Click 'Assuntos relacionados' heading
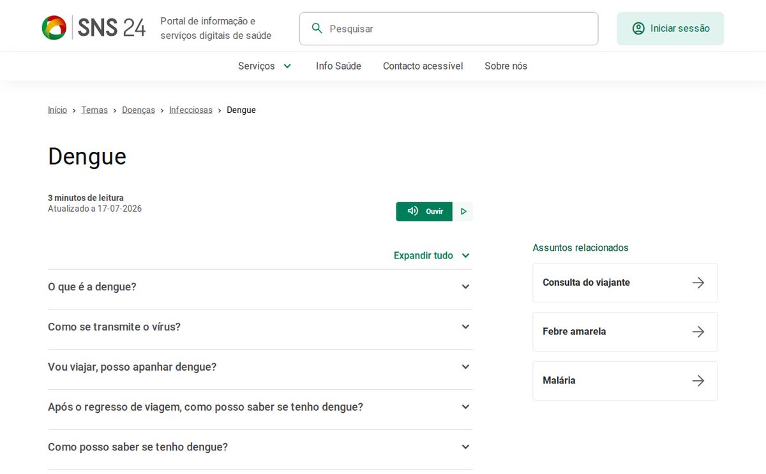This screenshot has width=766, height=474. [x=581, y=248]
